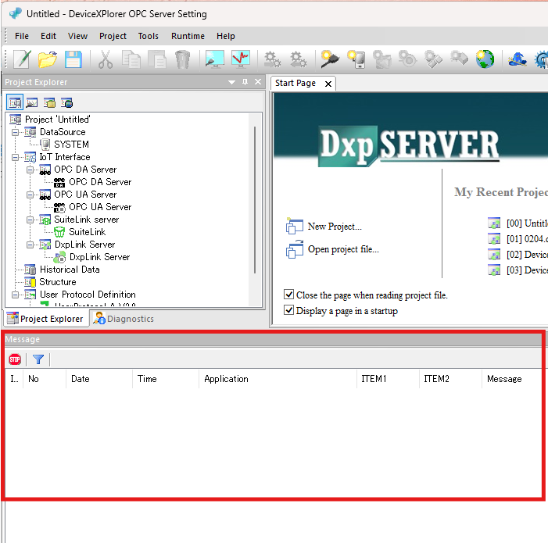Click the Open folder toolbar icon
This screenshot has width=548, height=543.
pos(48,59)
